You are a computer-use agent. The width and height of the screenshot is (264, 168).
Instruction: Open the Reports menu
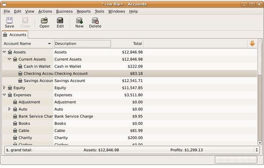click(x=84, y=11)
